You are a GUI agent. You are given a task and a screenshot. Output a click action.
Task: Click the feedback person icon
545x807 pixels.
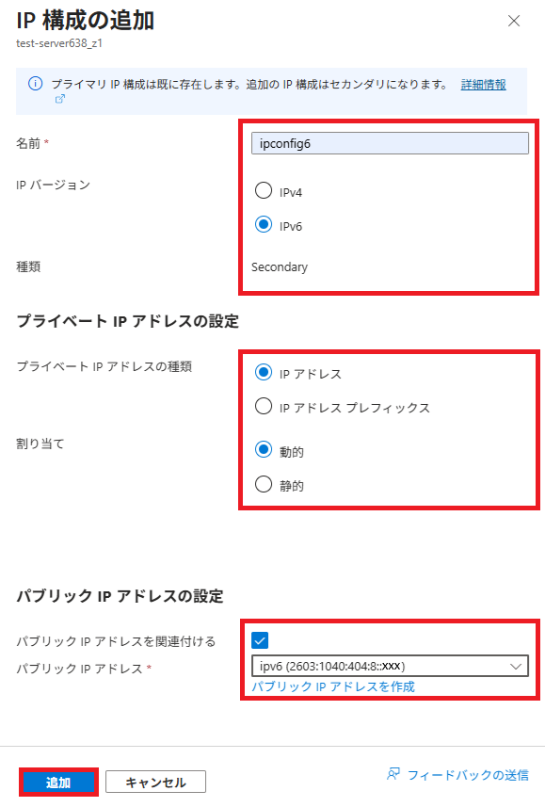point(393,774)
